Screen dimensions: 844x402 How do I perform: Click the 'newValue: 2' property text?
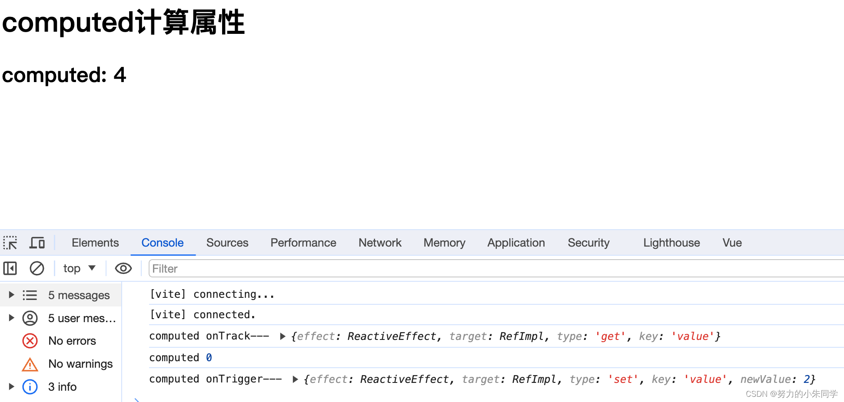tap(775, 379)
